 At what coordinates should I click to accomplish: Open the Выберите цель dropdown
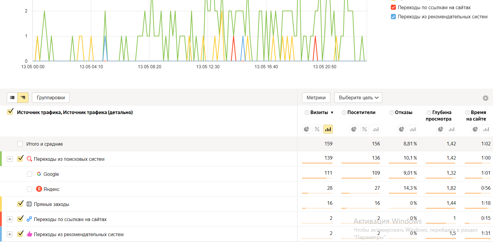(x=358, y=98)
